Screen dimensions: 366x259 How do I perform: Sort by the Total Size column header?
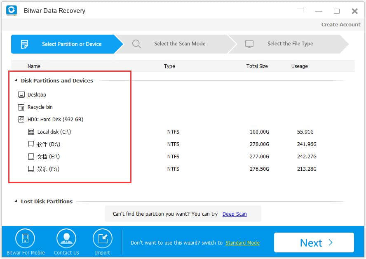257,66
